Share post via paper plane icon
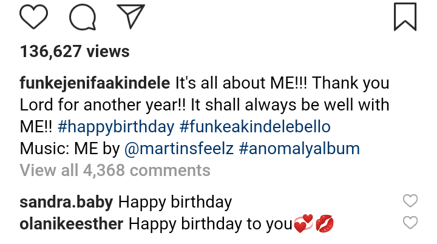The width and height of the screenshot is (437, 244). tap(130, 16)
